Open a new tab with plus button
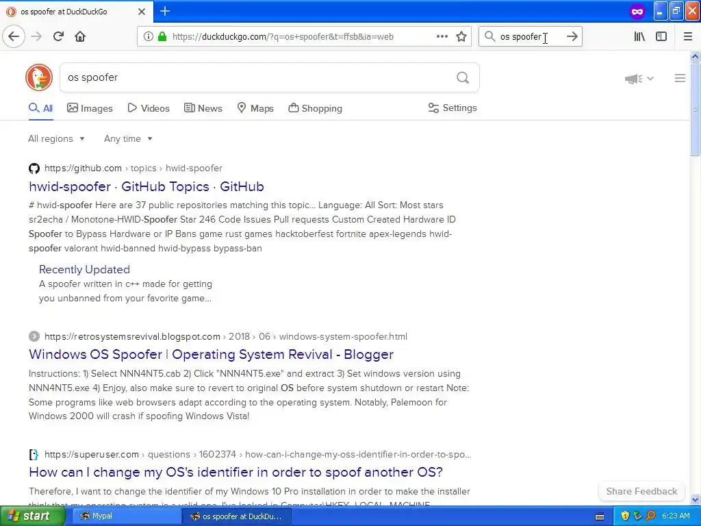This screenshot has height=526, width=701. click(x=165, y=11)
